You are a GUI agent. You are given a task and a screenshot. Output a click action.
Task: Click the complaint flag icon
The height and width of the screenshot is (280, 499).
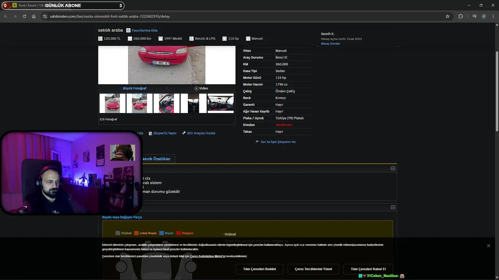click(x=257, y=142)
